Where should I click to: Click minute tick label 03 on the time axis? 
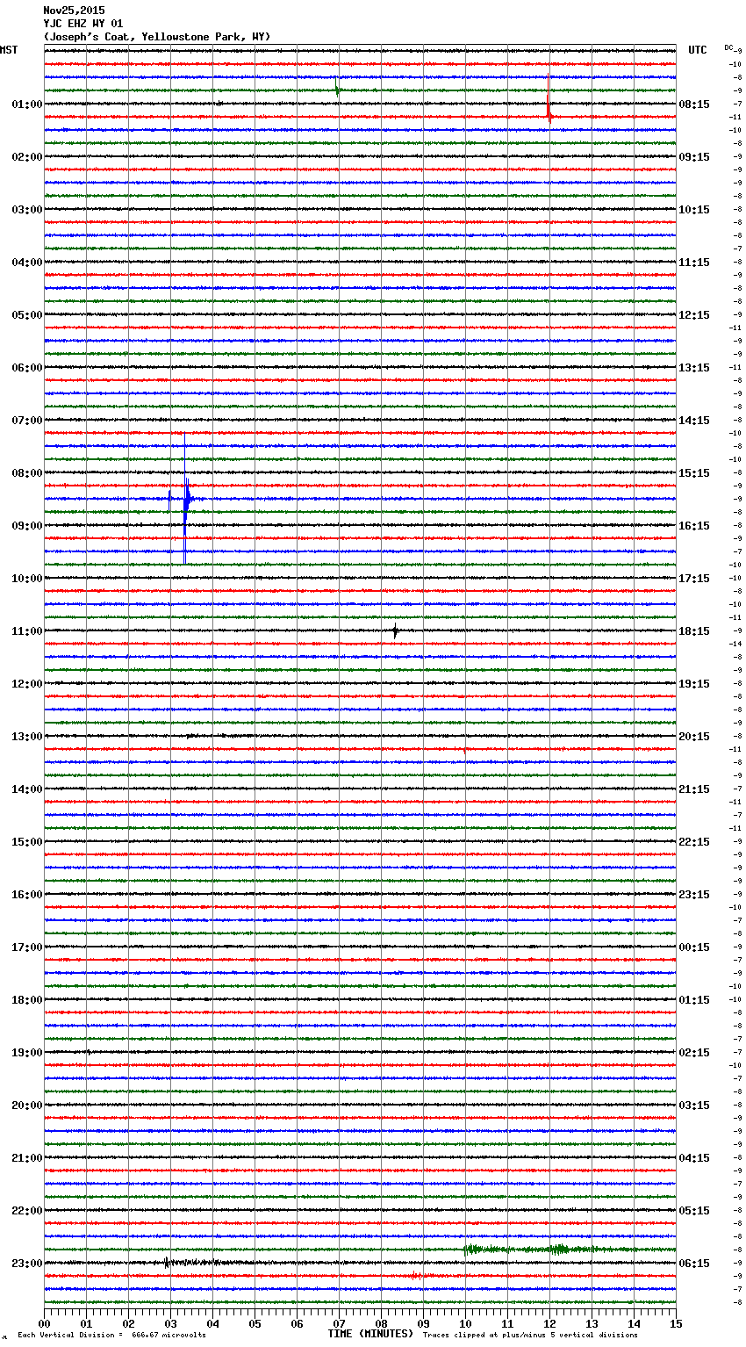[170, 1323]
